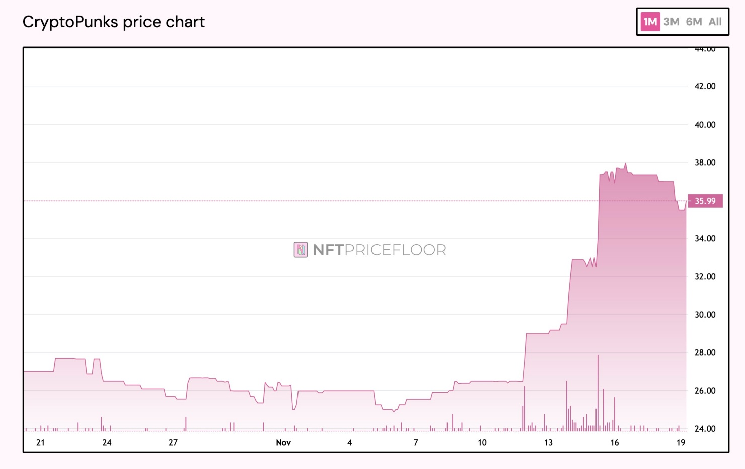Click the 4 date axis label

click(x=350, y=442)
